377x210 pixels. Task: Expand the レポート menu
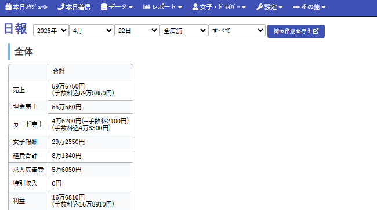pos(162,7)
